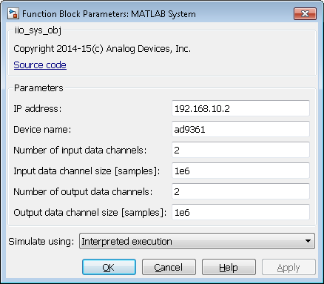Click the Copyright 2014-15(c) Analog Devices text
Screen dimensions: 324x284
(x=102, y=49)
